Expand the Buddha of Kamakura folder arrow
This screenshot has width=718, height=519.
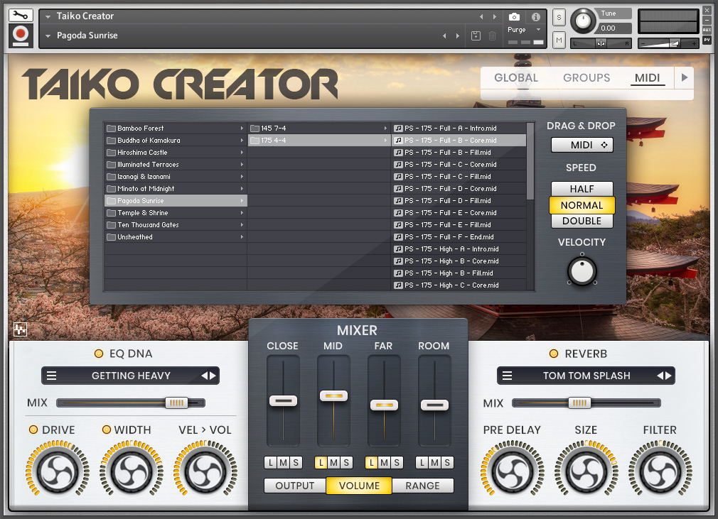242,141
